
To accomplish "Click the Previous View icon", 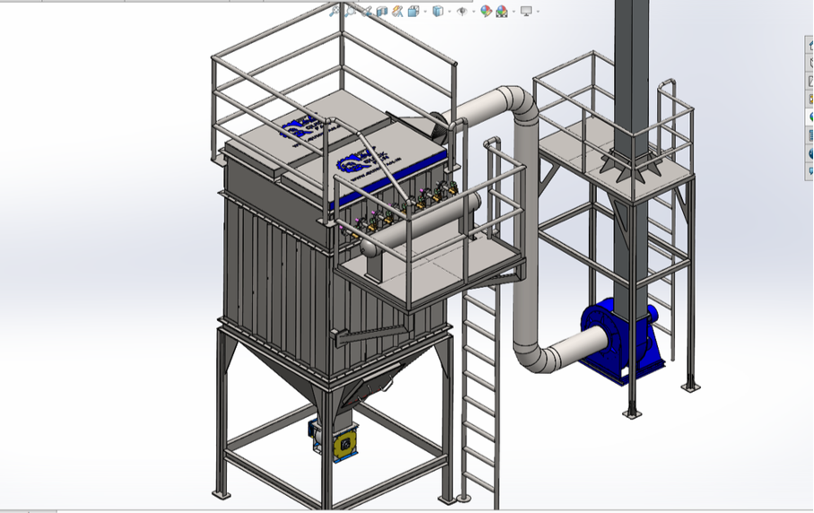I will point(367,12).
